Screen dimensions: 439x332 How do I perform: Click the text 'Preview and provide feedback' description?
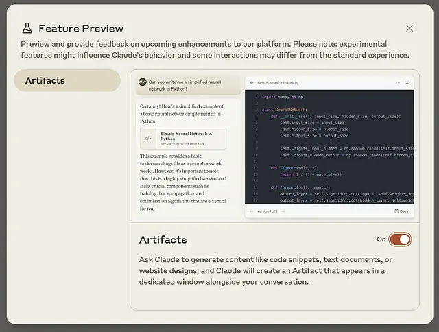[x=215, y=49]
